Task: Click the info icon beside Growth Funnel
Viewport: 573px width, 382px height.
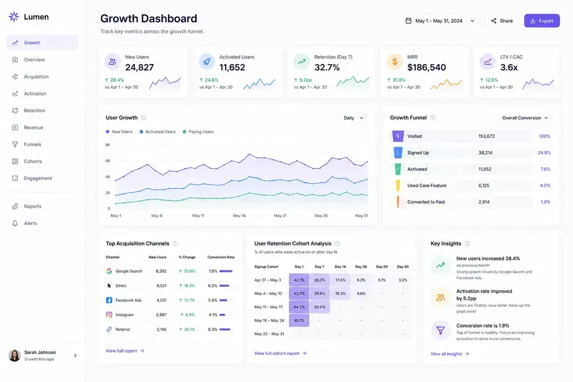Action: click(x=433, y=117)
